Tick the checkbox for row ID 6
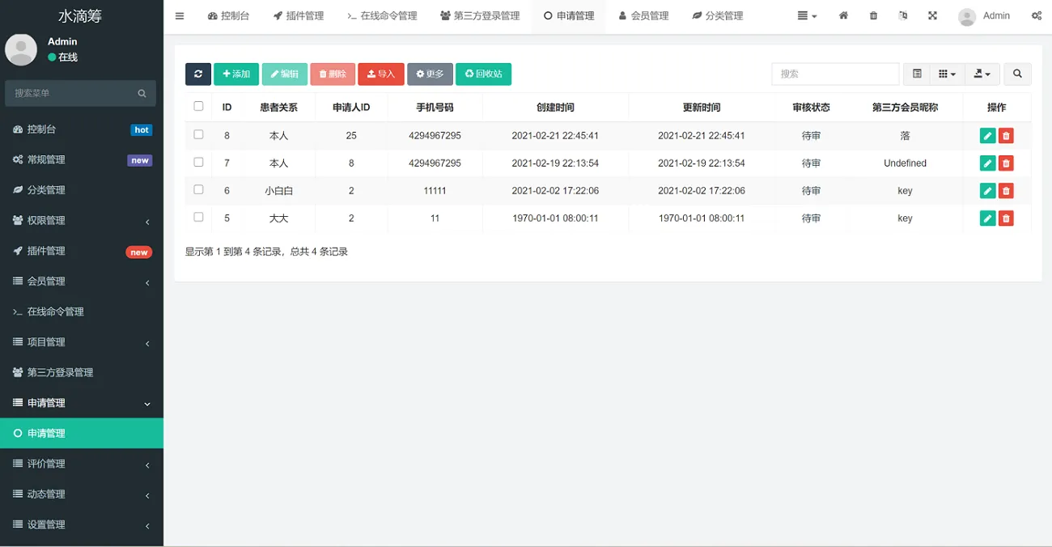The width and height of the screenshot is (1052, 547). [x=198, y=190]
